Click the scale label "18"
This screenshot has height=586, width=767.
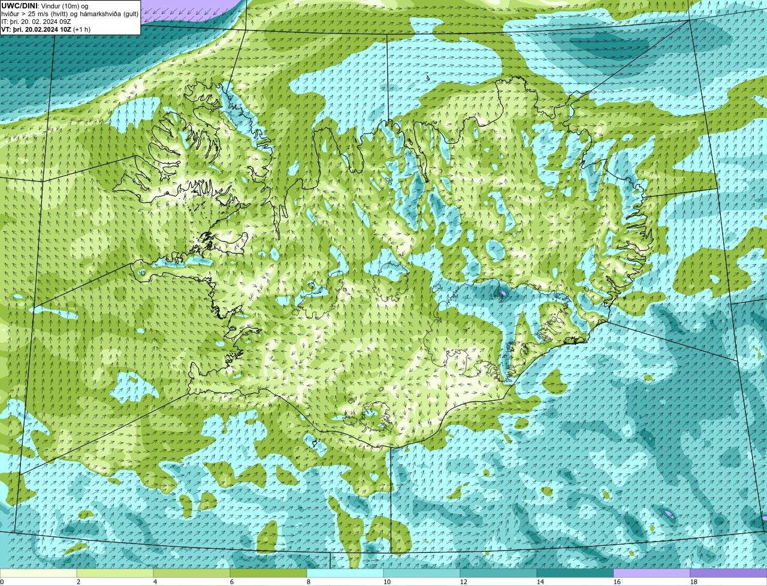(694, 582)
